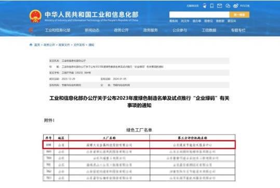Click the red icon left of 工业和信息化部 nav

31,30
